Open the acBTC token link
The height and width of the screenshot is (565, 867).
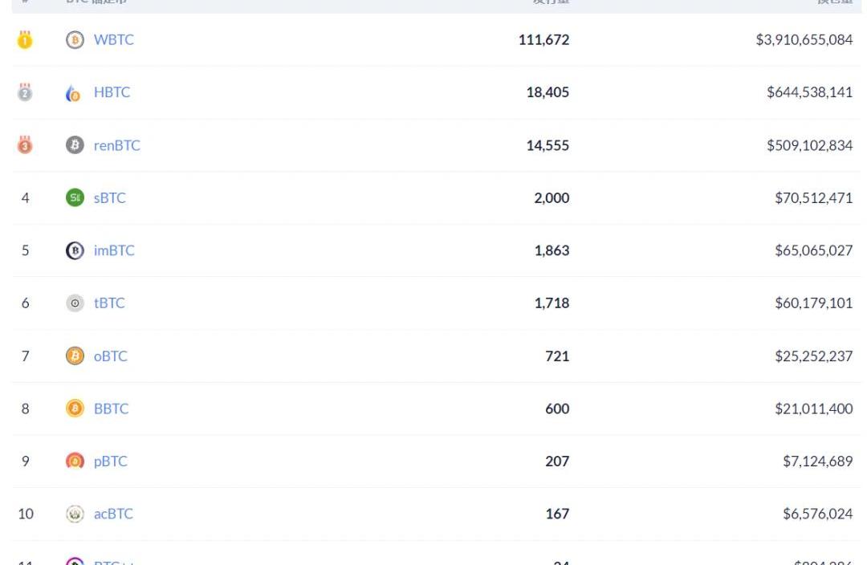[113, 514]
